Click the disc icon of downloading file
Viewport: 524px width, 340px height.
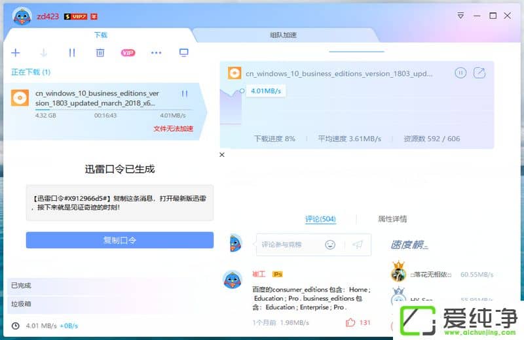point(20,98)
